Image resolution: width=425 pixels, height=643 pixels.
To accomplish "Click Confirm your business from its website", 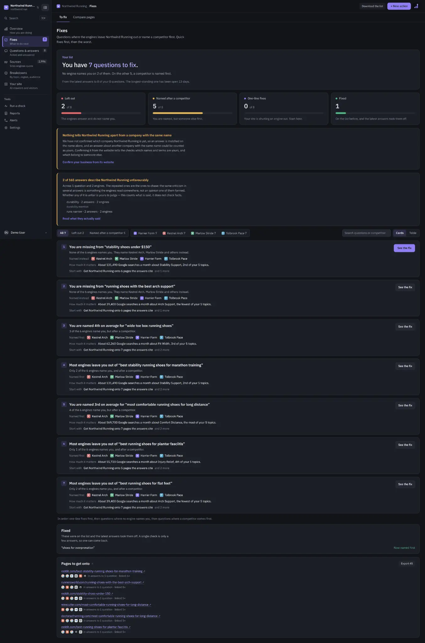I will click(88, 162).
